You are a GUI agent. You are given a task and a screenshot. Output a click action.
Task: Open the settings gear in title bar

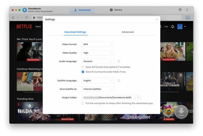click(x=180, y=9)
